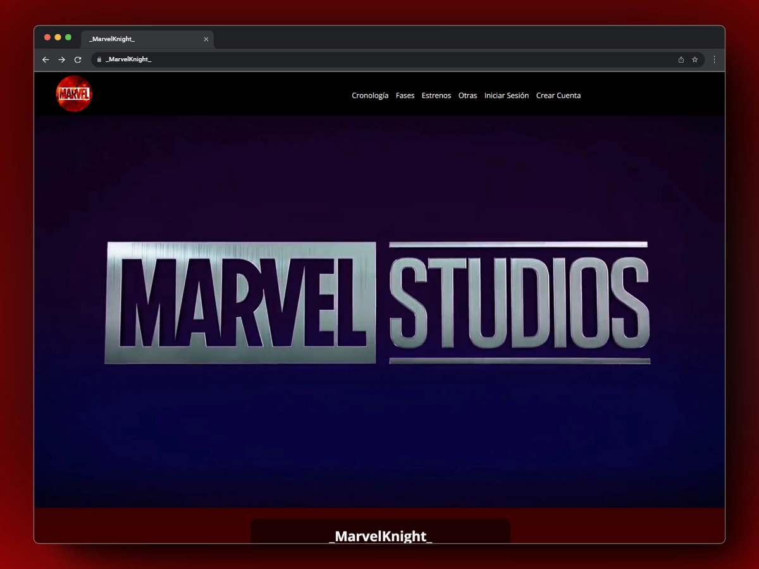Click the Marvel logo in the site header
759x569 pixels.
[x=74, y=94]
